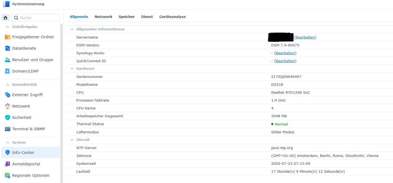Select the uptime 17 Stunde(n) value
393x183 pixels.
pos(308,171)
